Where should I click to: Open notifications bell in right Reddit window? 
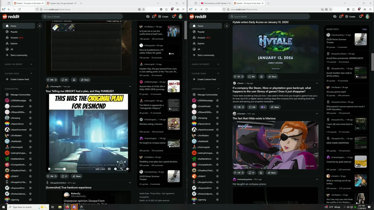coord(360,17)
